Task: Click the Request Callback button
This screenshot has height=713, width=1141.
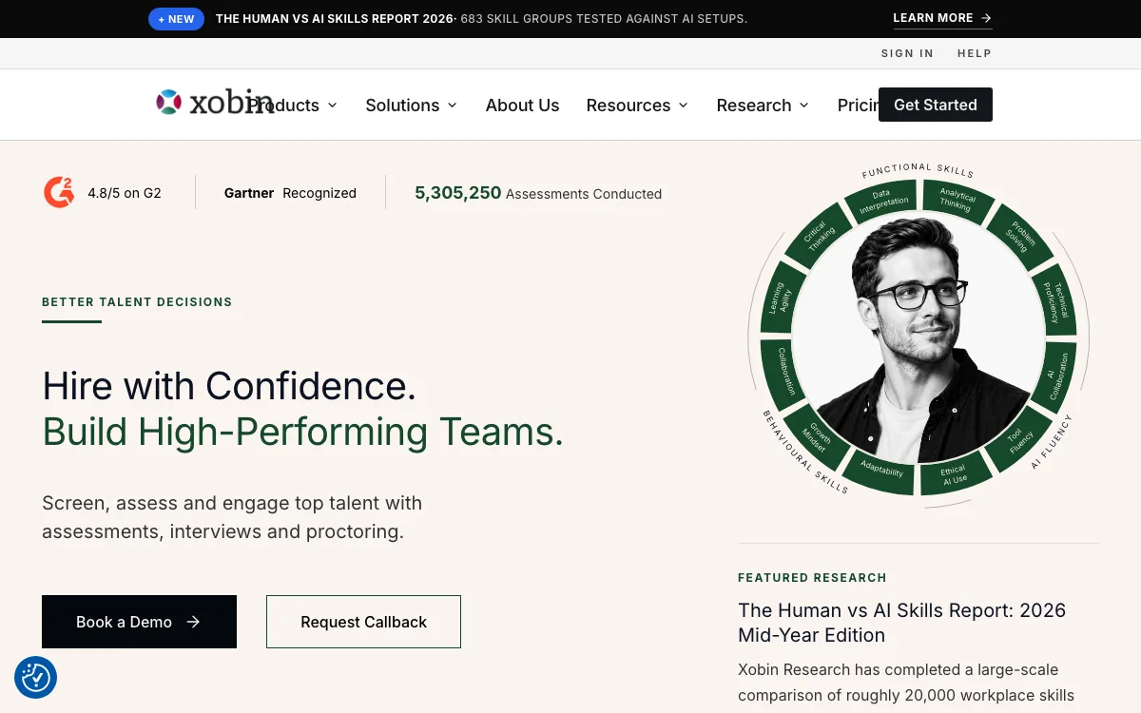Action: [x=363, y=622]
